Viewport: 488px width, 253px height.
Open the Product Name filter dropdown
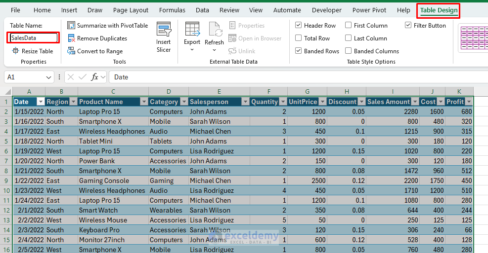click(144, 102)
